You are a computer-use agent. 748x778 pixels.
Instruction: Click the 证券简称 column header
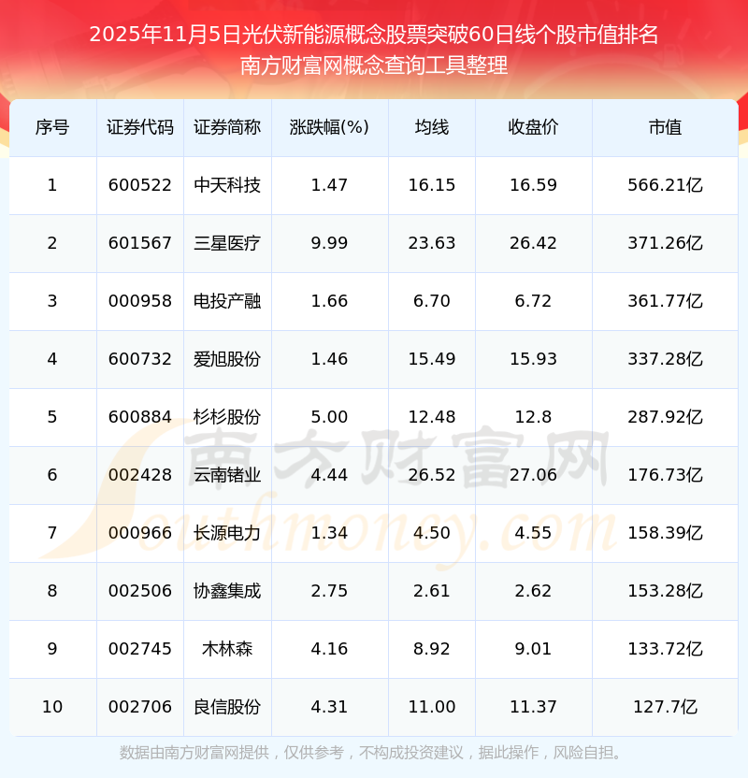point(227,127)
